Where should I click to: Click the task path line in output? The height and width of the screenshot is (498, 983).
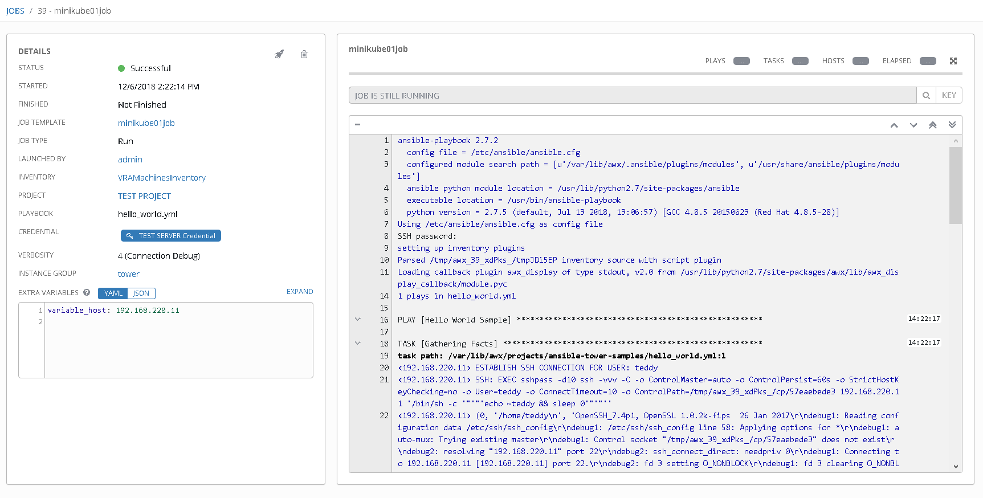(x=562, y=356)
